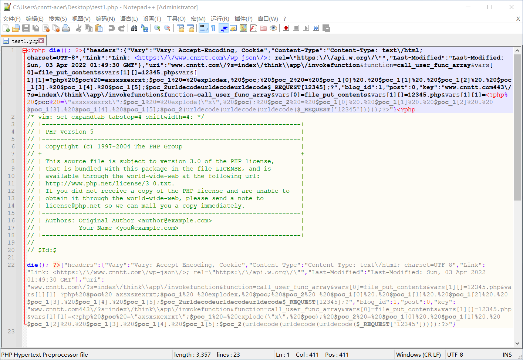
Task: Open the 编辑(E) menu
Action: pos(35,18)
